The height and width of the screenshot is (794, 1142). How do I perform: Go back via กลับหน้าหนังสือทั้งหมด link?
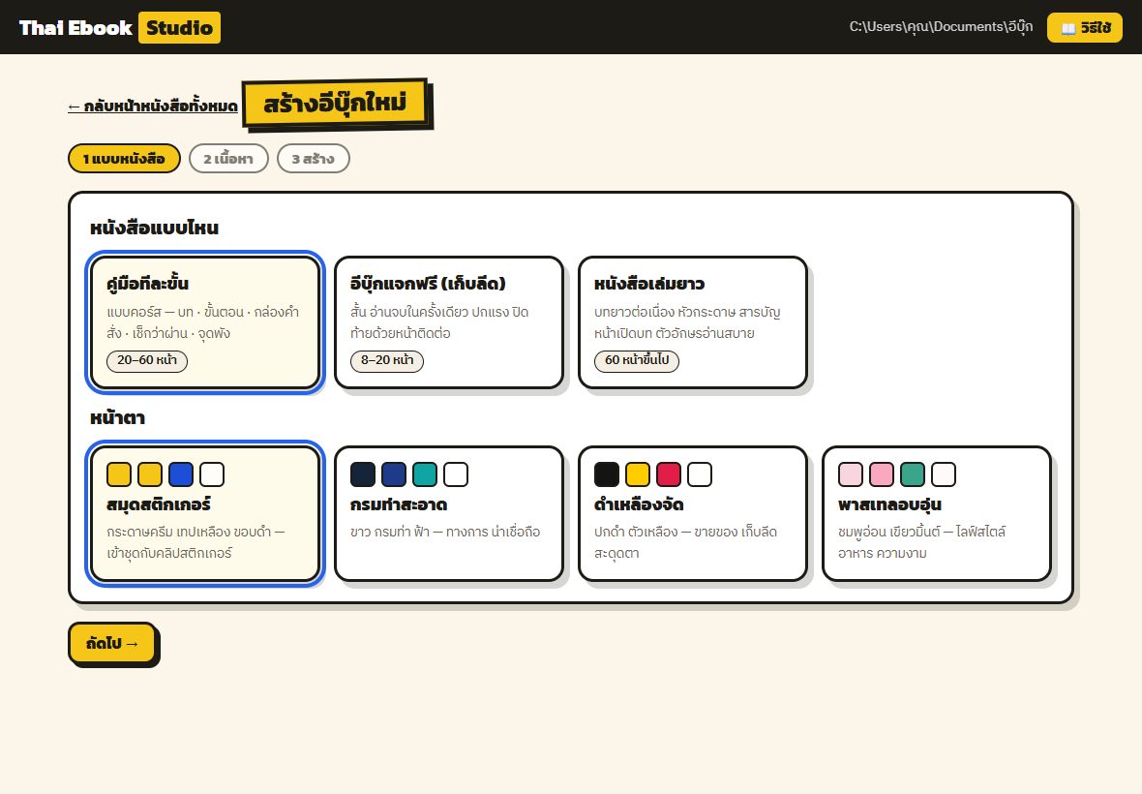pos(153,107)
